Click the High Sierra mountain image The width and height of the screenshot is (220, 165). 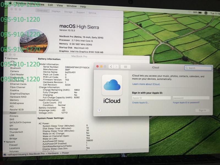[34, 41]
